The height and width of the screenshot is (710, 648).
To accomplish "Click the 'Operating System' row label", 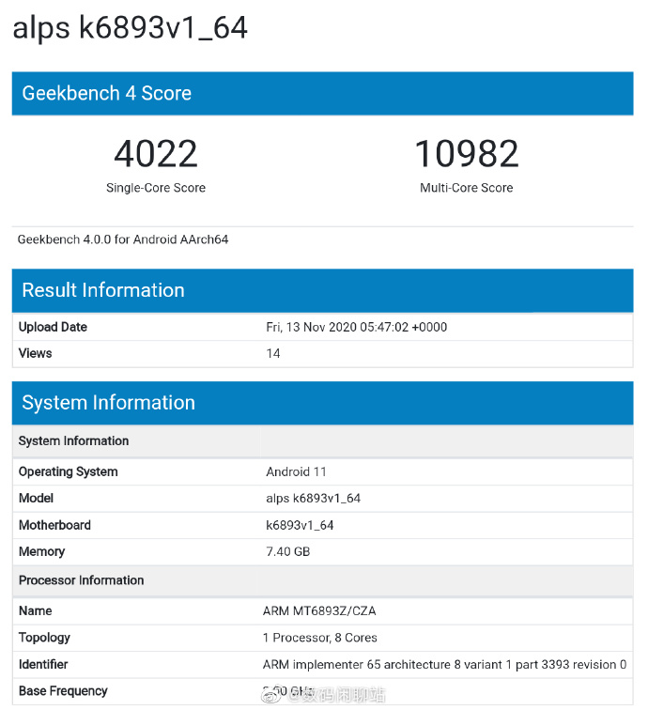I will (68, 471).
